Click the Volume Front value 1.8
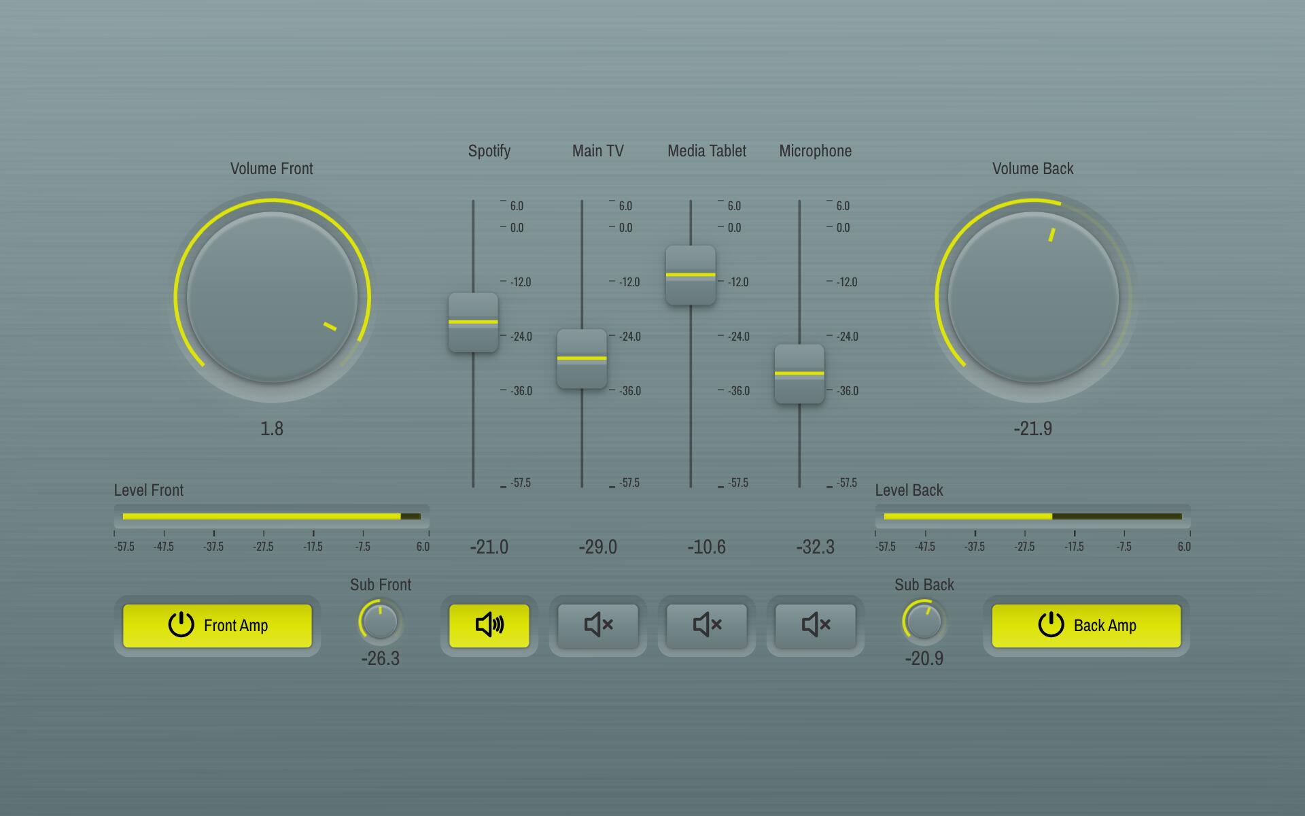This screenshot has height=816, width=1305. pos(272,428)
